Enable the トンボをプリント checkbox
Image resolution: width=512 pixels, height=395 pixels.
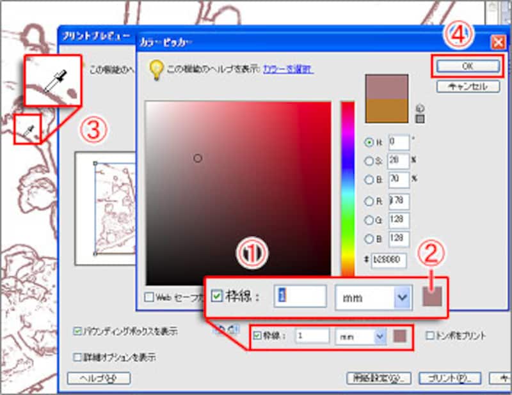pos(430,336)
